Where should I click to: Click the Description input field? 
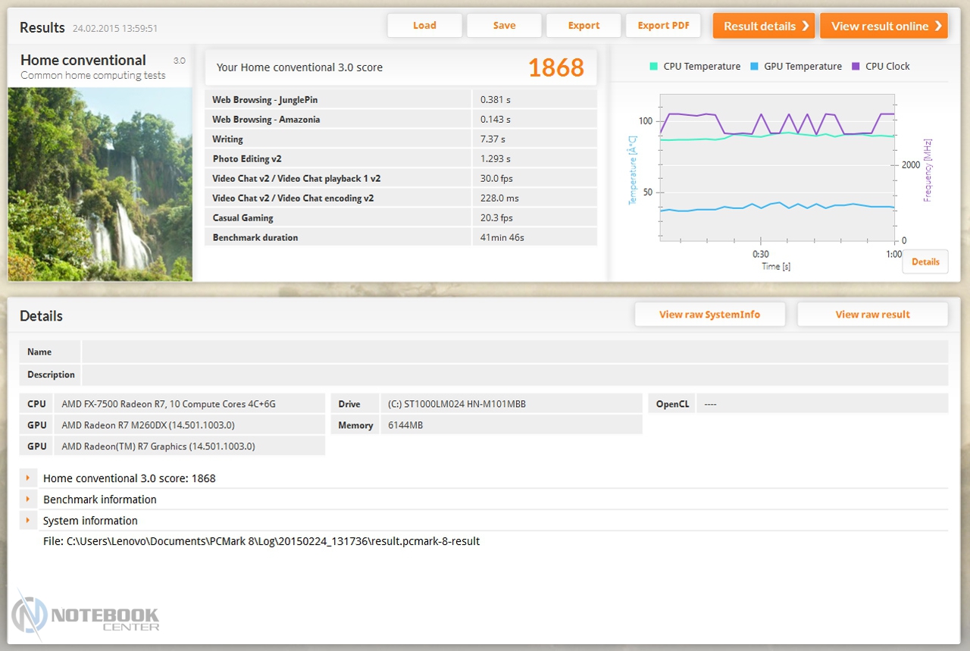pyautogui.click(x=515, y=374)
